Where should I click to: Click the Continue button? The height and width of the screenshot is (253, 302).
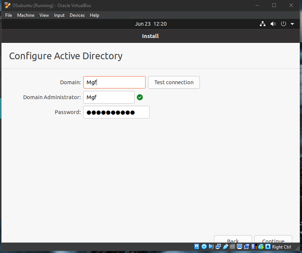coord(273,240)
